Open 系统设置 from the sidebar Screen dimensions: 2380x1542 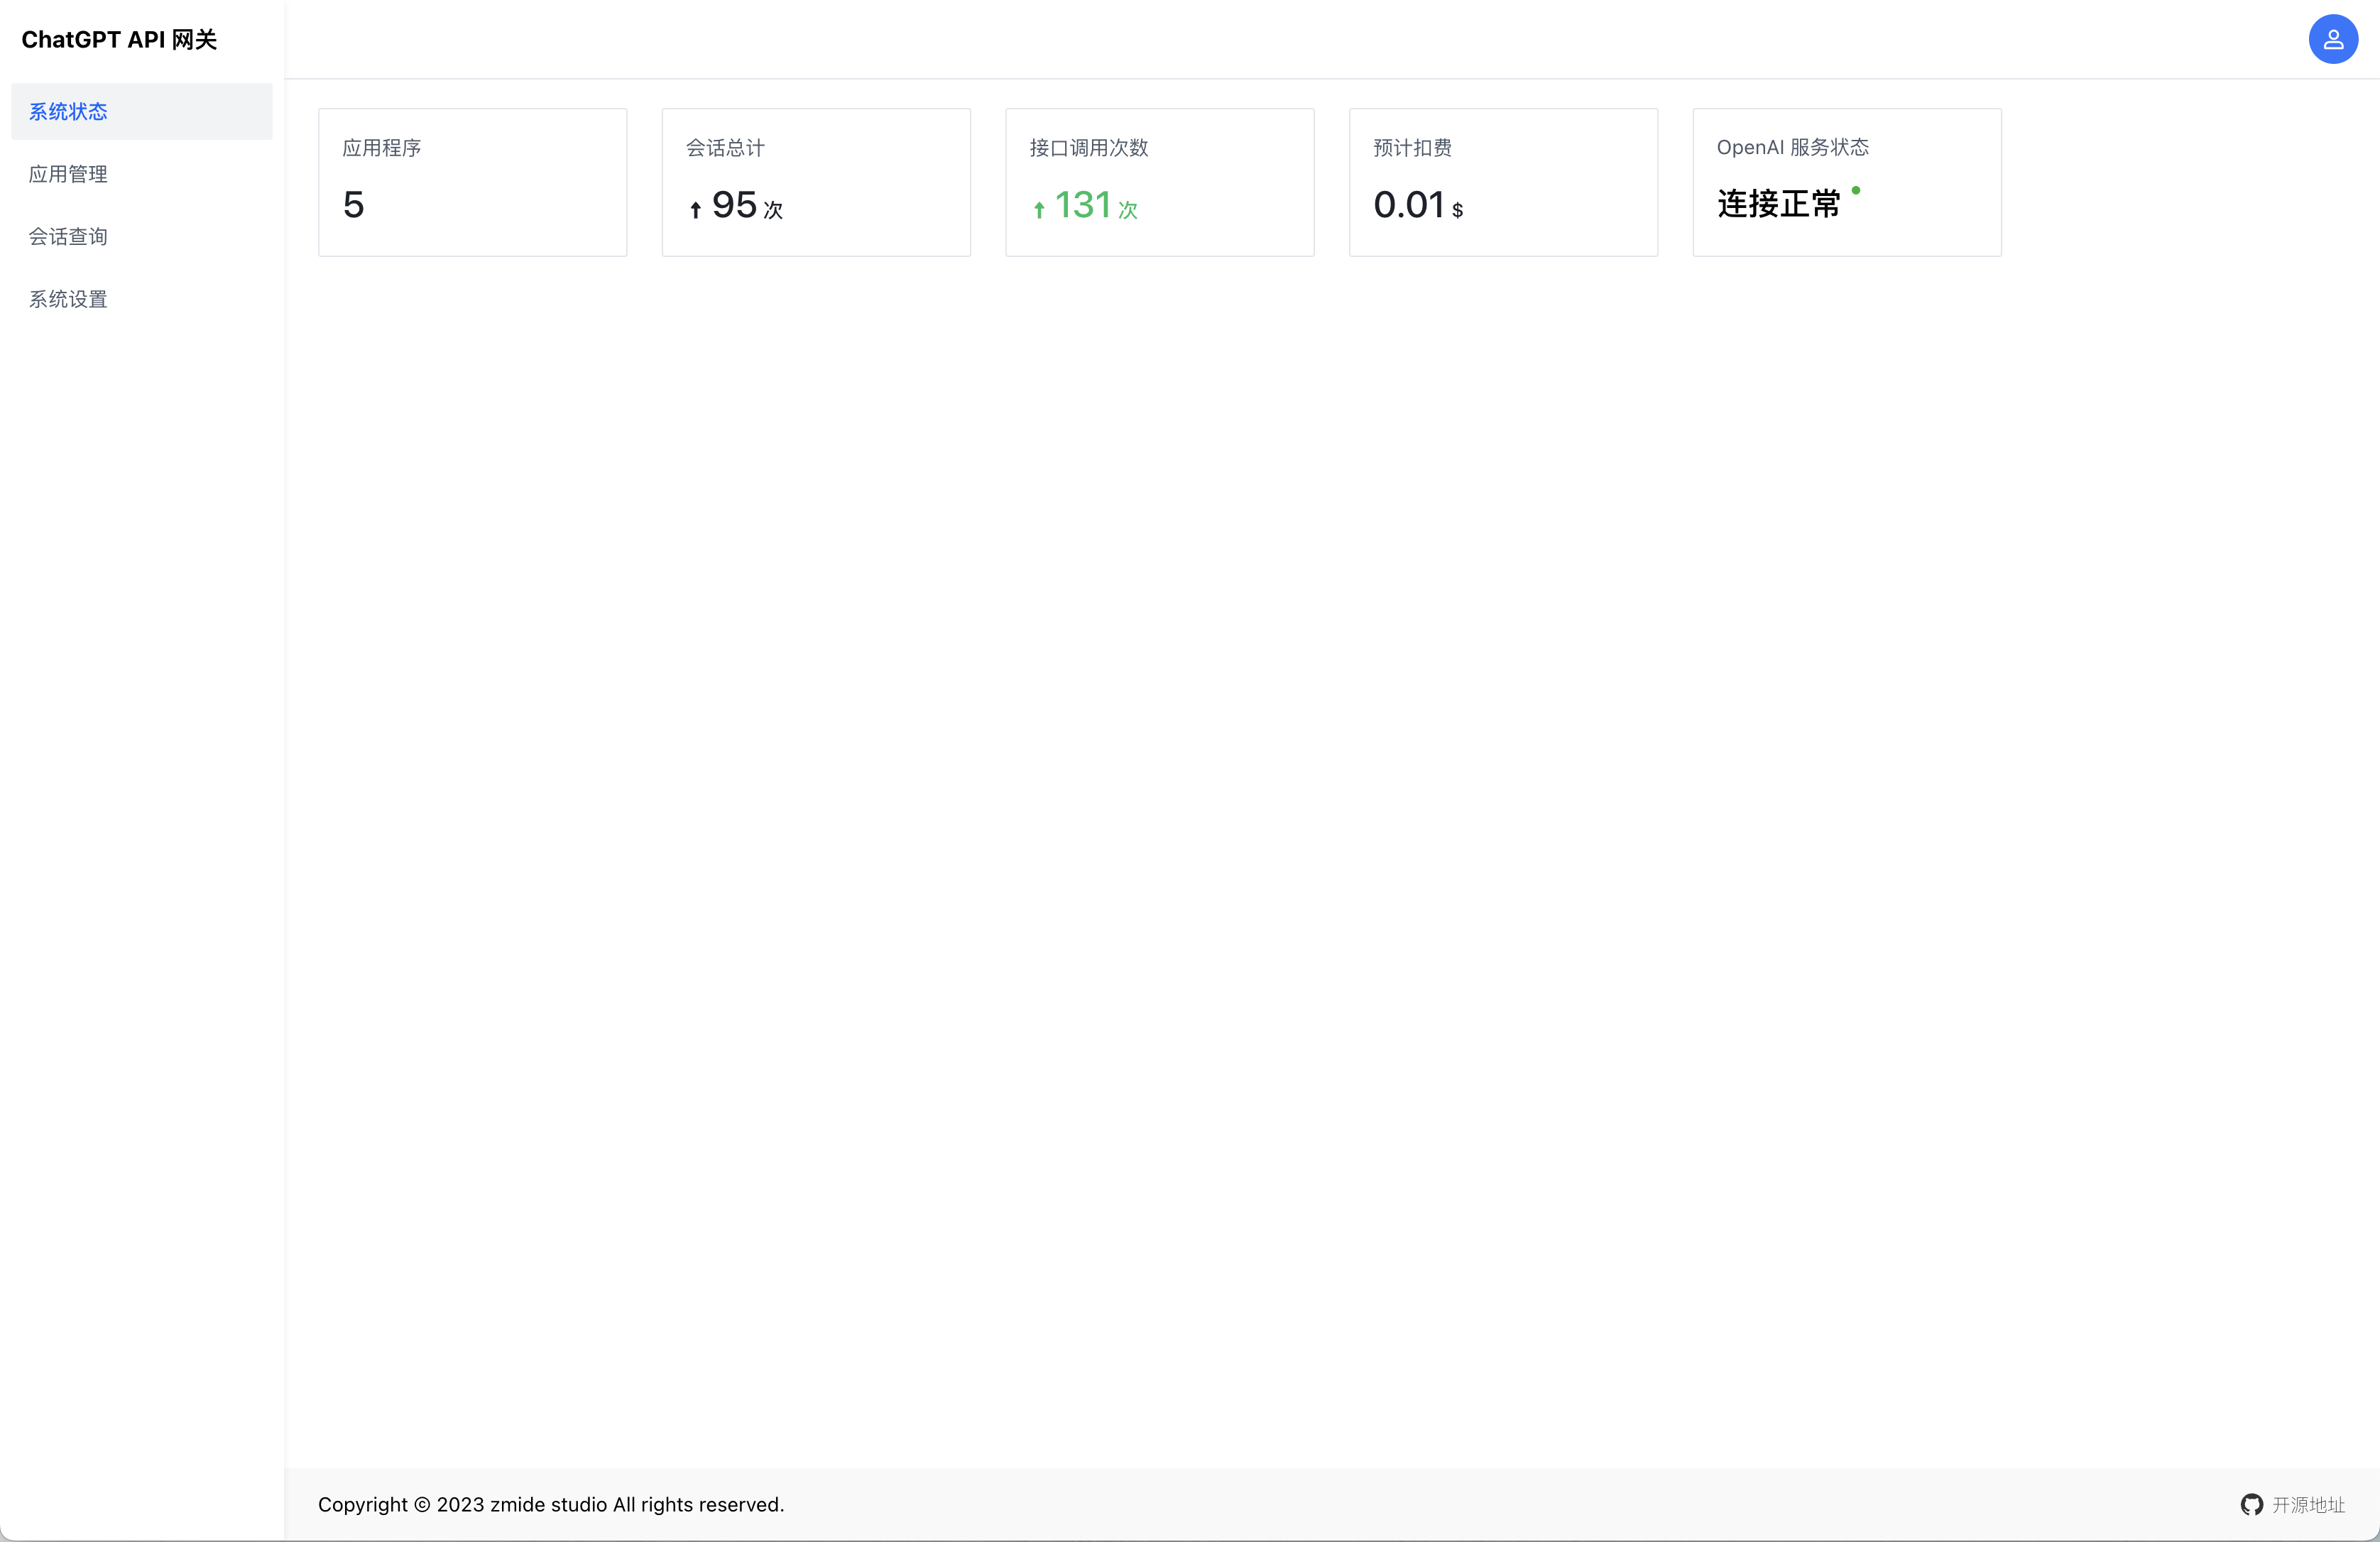click(x=68, y=299)
